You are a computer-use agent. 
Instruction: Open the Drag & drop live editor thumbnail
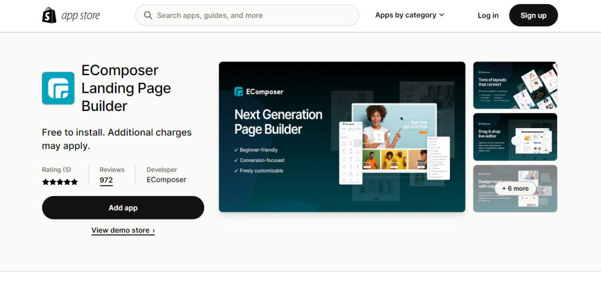pyautogui.click(x=515, y=137)
